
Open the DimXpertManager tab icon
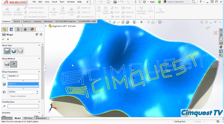pyautogui.click(x=25, y=29)
